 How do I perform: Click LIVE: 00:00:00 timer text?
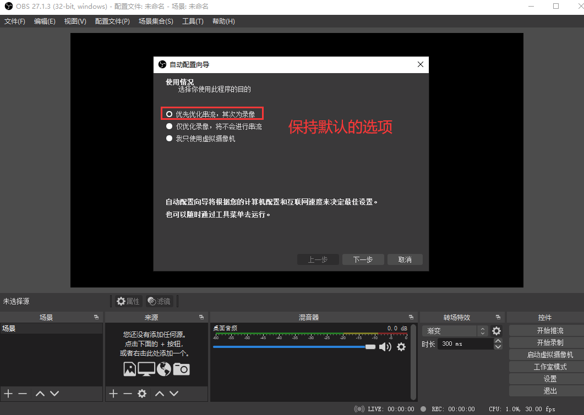(391, 409)
